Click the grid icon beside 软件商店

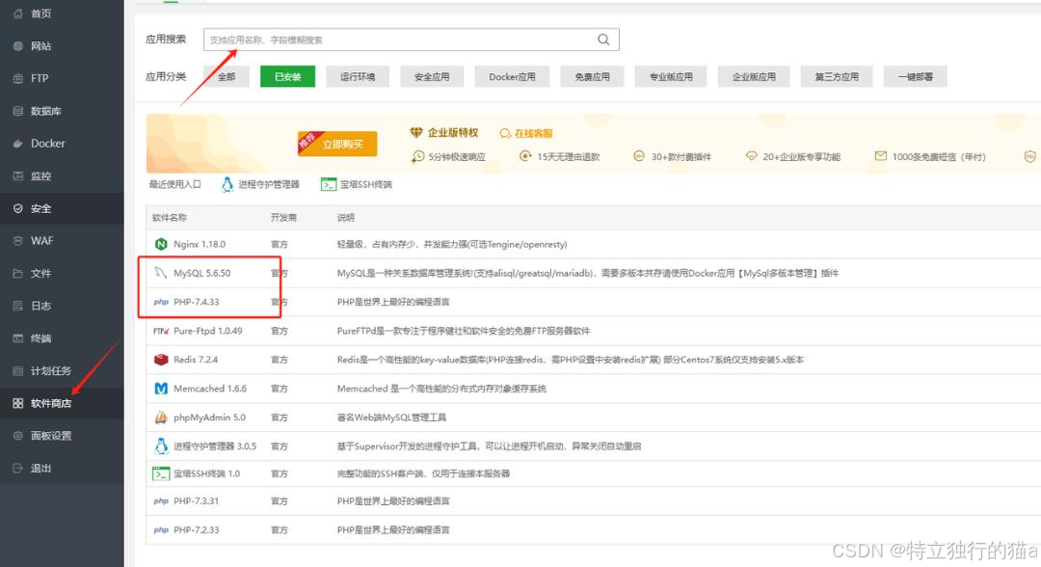tap(18, 403)
